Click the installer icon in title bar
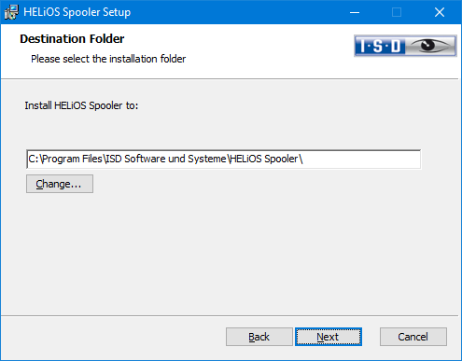The height and width of the screenshot is (361, 462). click(11, 12)
